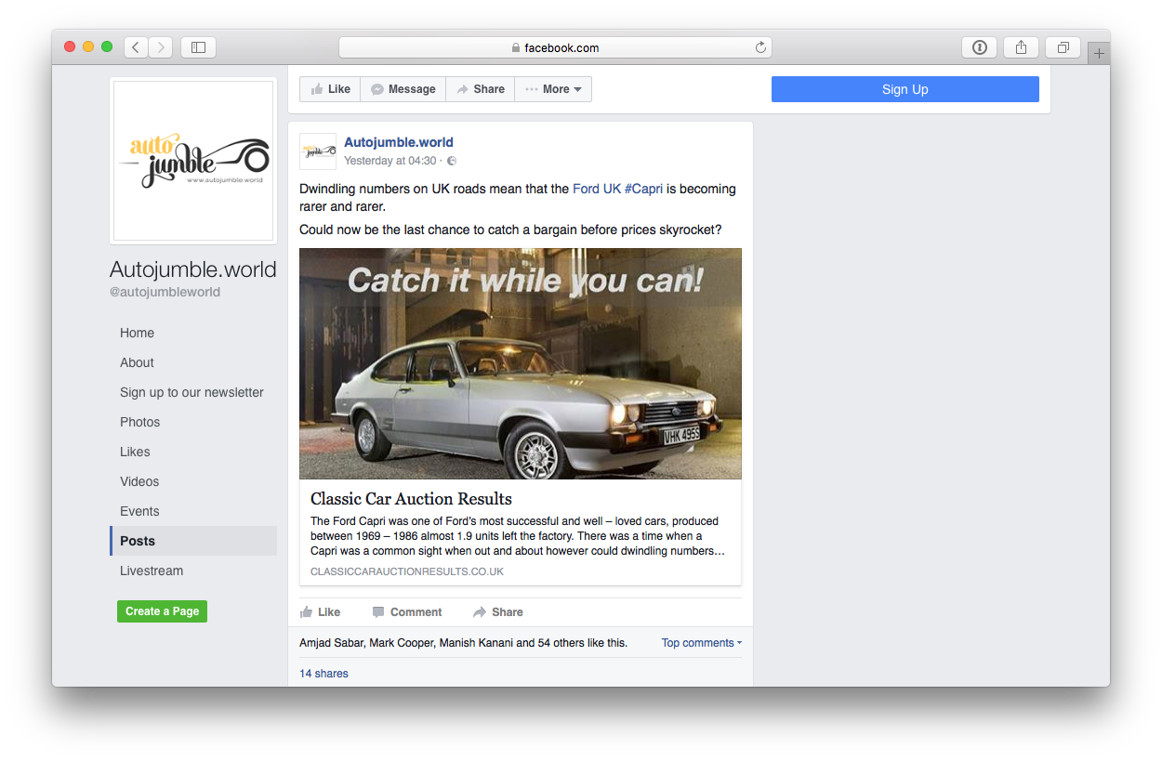Share the Ford Capri post

point(497,612)
